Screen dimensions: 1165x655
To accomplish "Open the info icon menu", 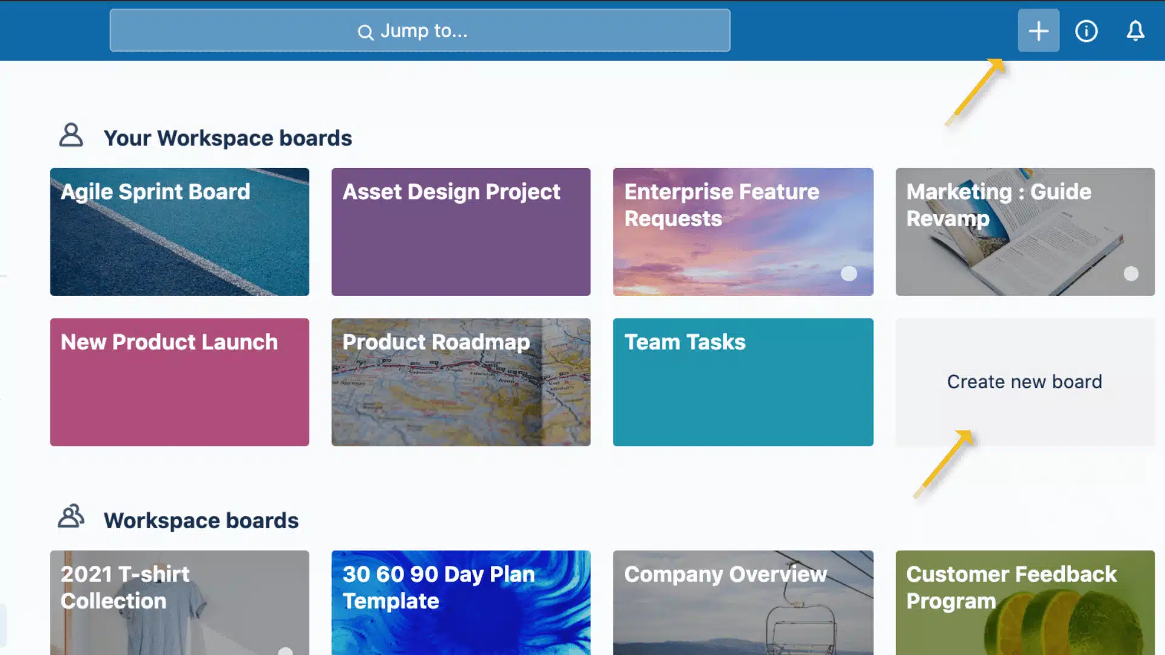I will point(1086,31).
